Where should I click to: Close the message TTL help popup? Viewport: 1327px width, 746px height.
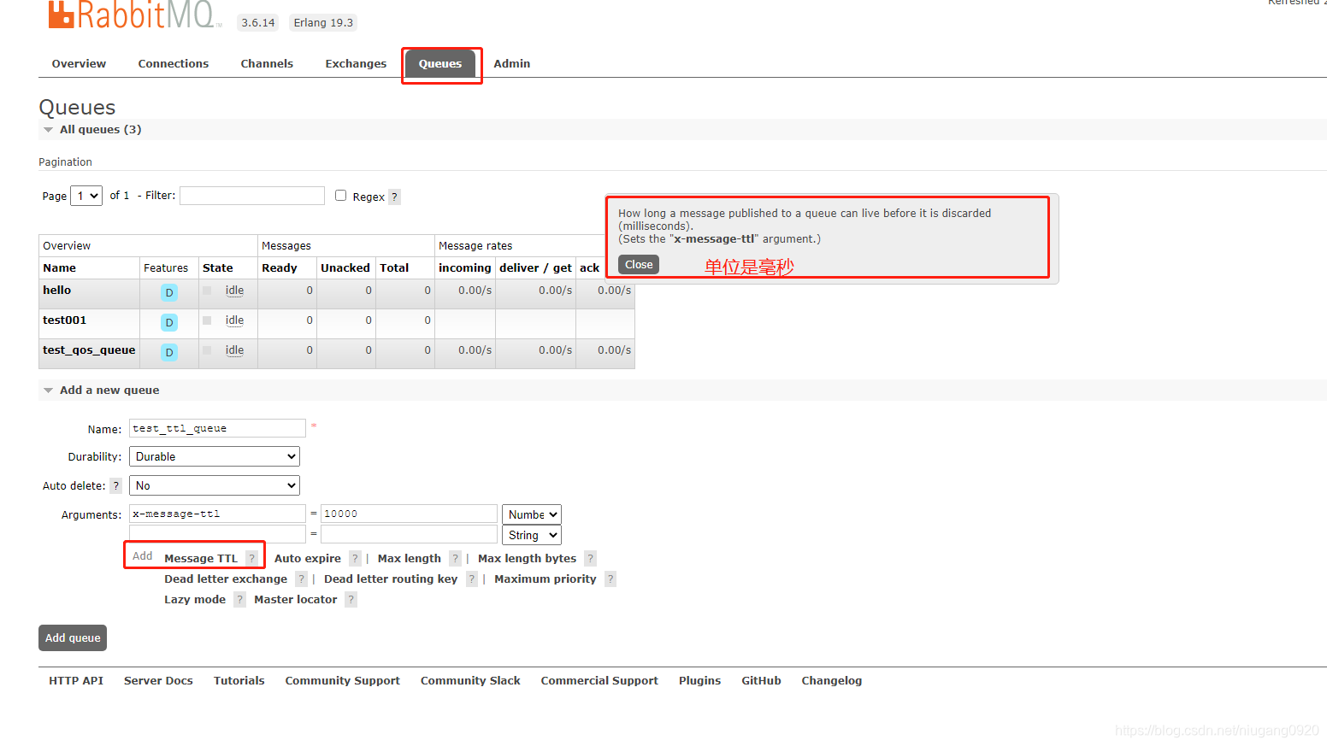coord(639,265)
